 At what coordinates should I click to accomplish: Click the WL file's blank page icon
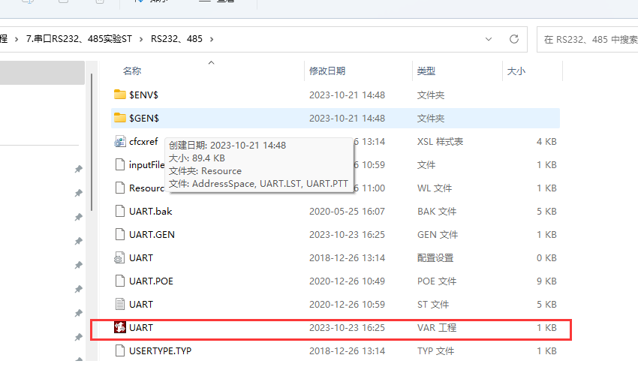click(119, 188)
